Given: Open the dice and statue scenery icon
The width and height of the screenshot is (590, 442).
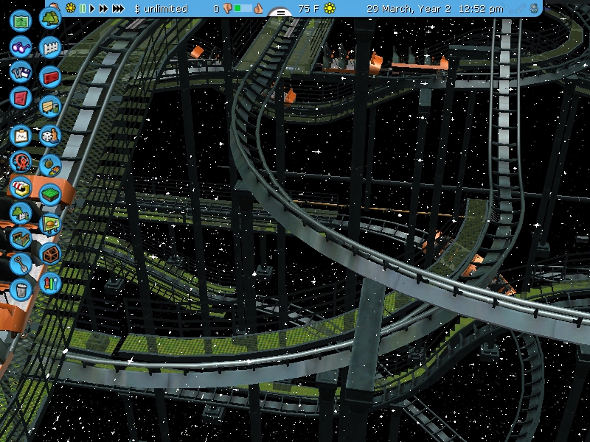Looking at the screenshot, I should [x=50, y=136].
